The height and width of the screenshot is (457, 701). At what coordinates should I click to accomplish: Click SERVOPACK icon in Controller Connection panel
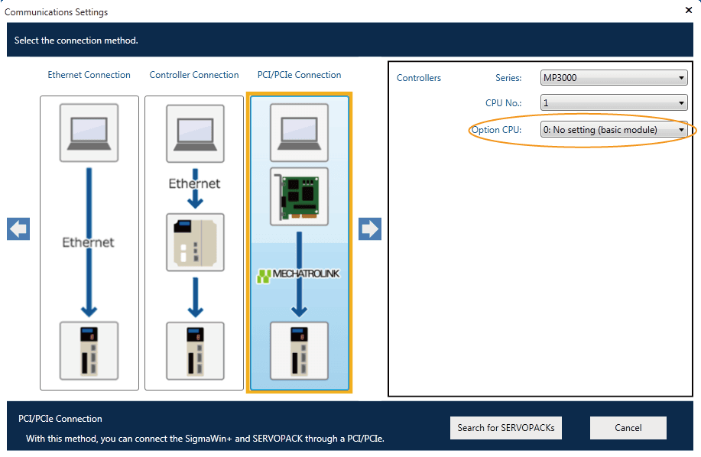click(x=195, y=351)
